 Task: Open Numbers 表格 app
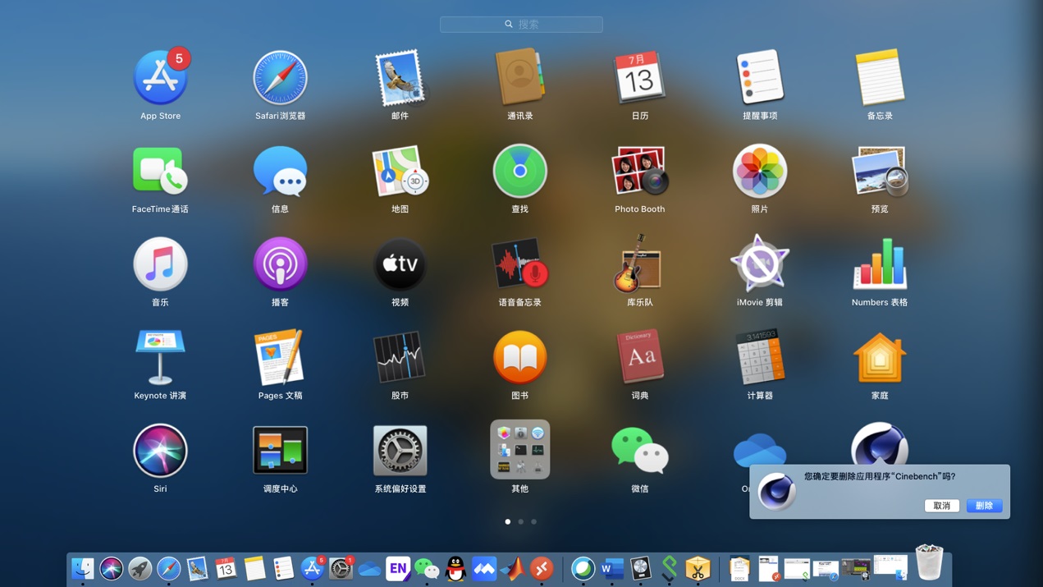pos(880,264)
